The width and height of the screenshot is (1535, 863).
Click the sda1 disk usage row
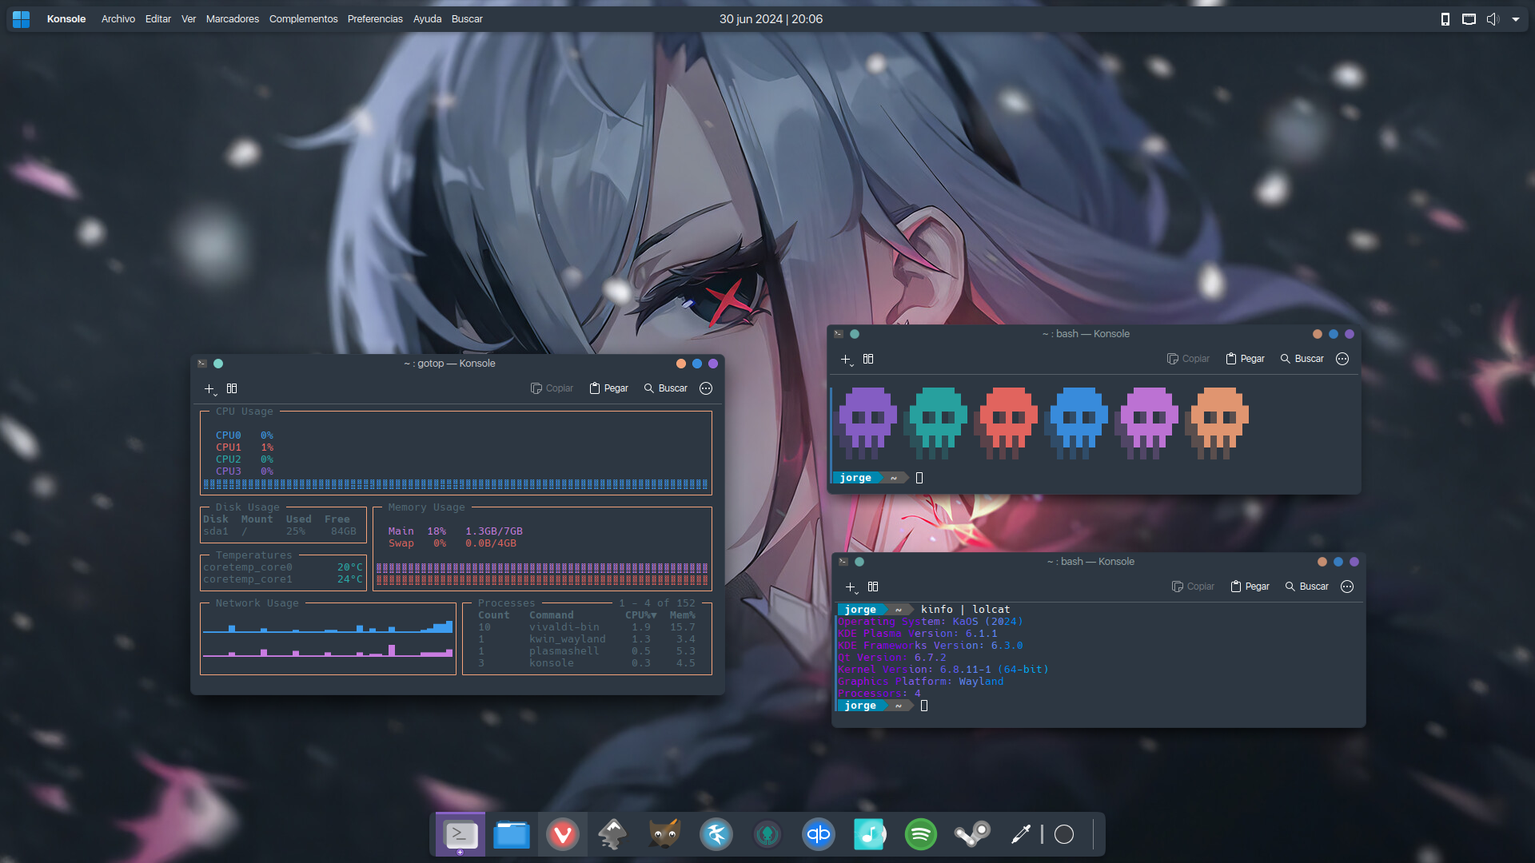pos(280,531)
